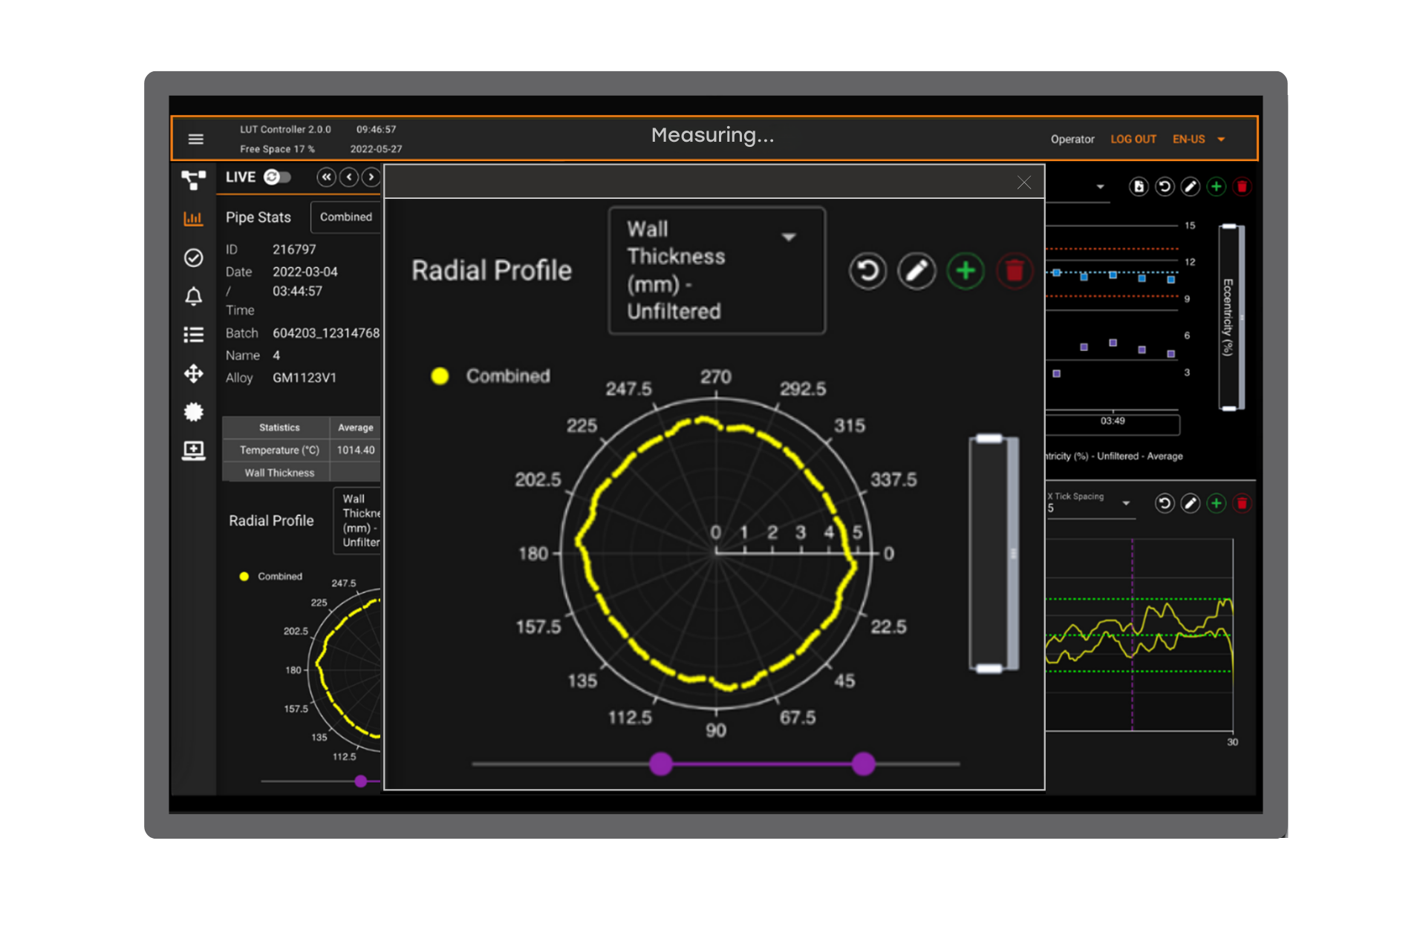Image resolution: width=1426 pixels, height=950 pixels.
Task: Click the network topology sidebar icon
Action: click(193, 180)
